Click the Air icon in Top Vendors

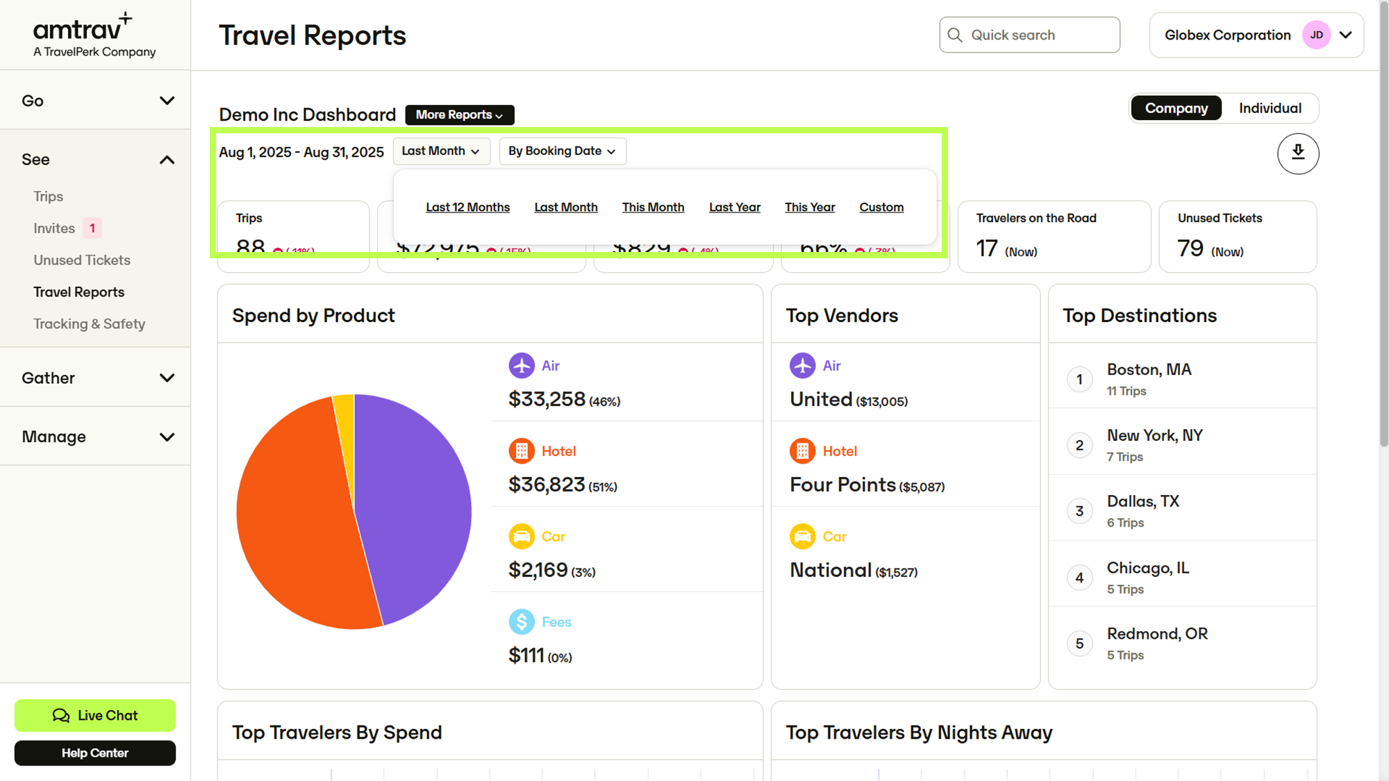pos(802,365)
